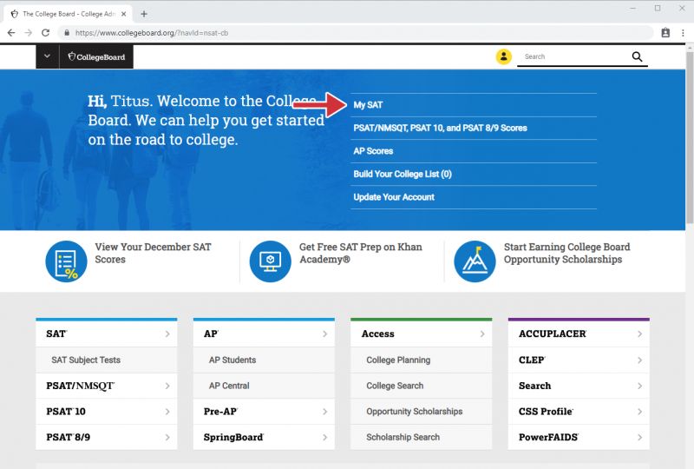Open the AP Scores link
The width and height of the screenshot is (694, 469).
[373, 151]
